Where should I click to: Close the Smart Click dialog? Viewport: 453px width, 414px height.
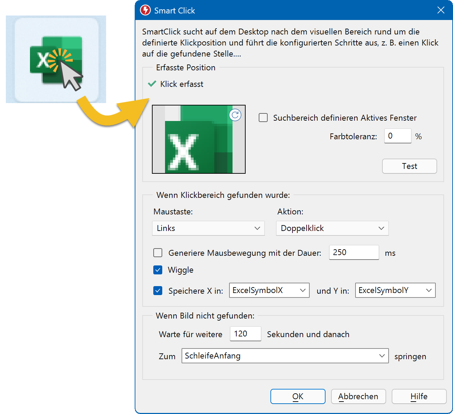pos(441,10)
